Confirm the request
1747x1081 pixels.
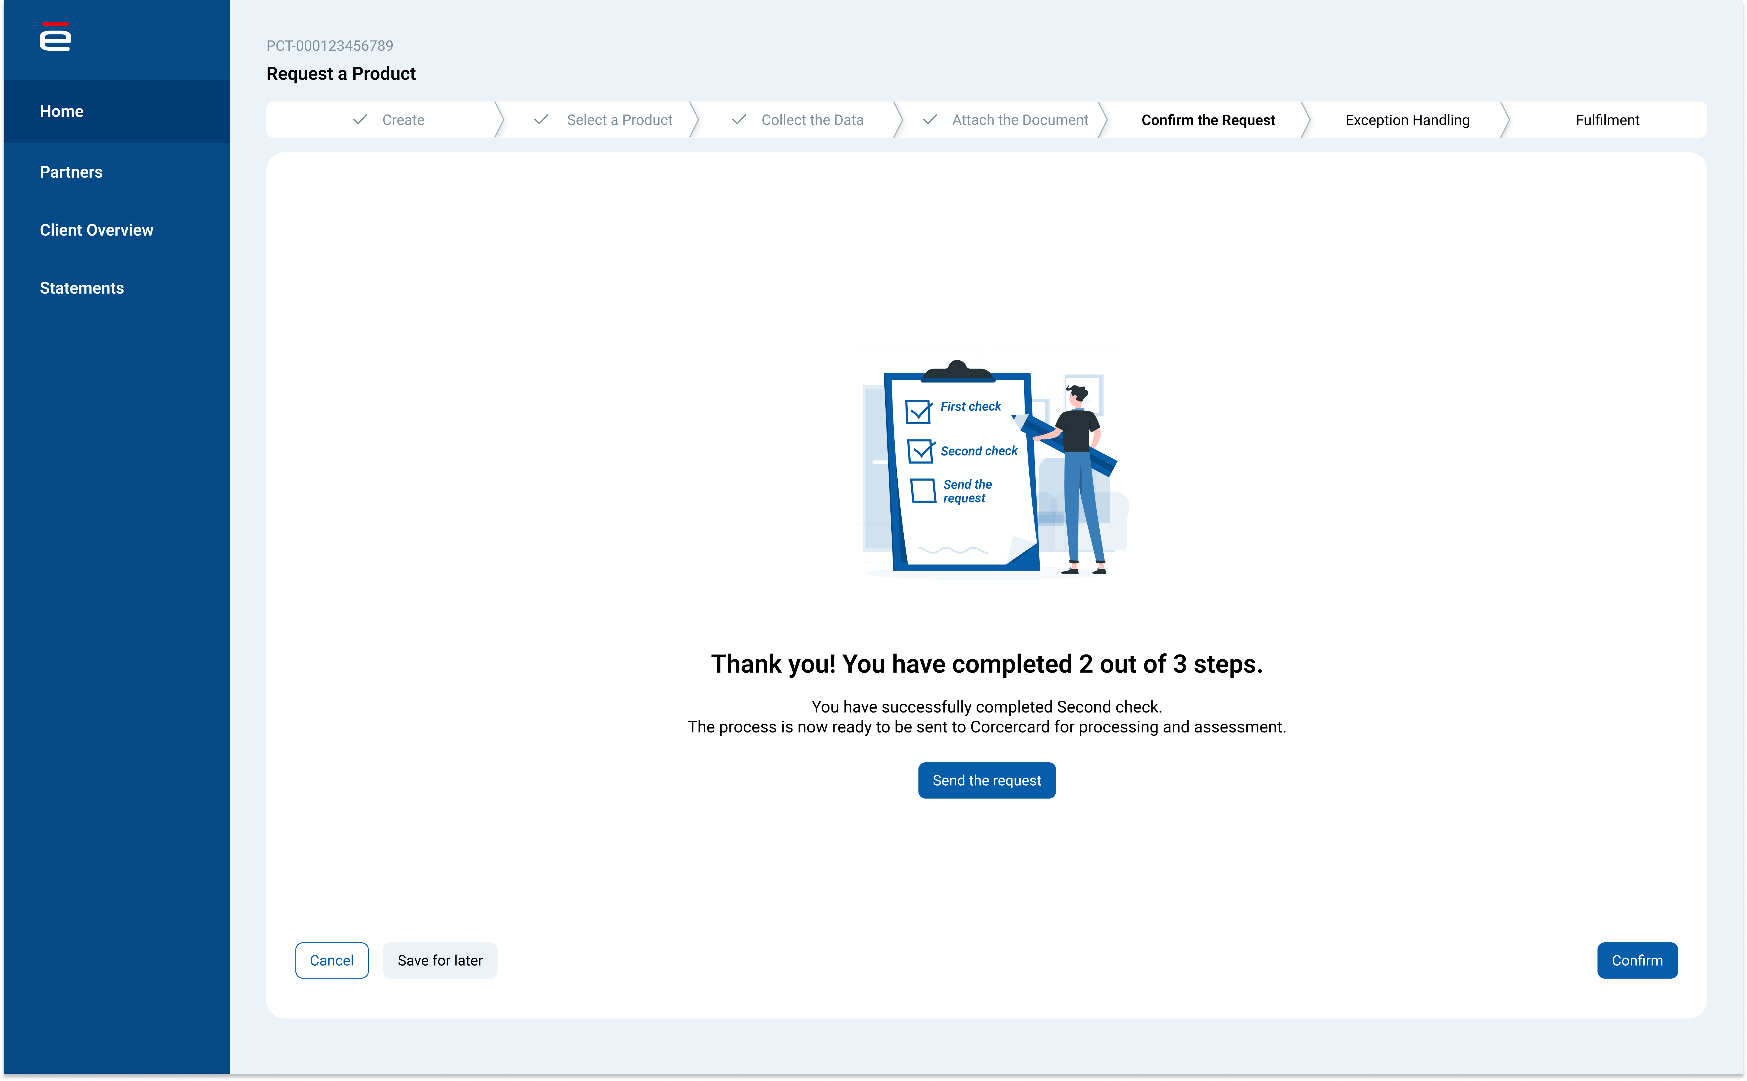tap(1637, 960)
